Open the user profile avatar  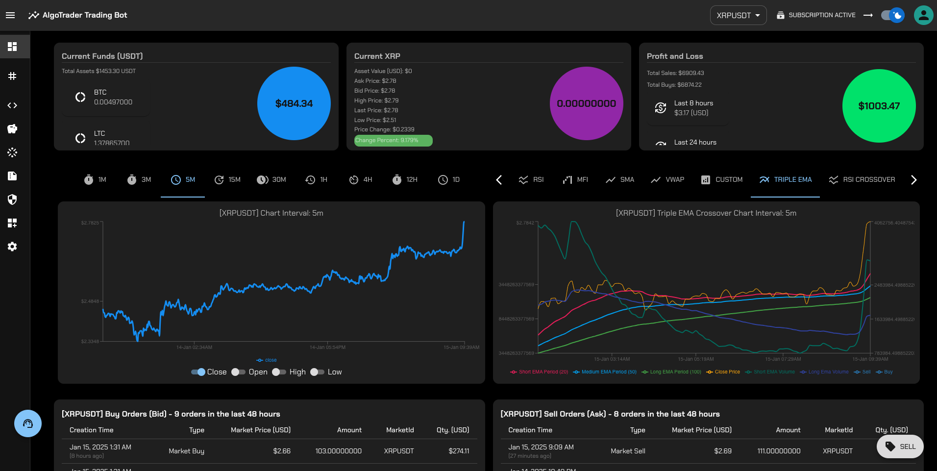[x=923, y=15]
